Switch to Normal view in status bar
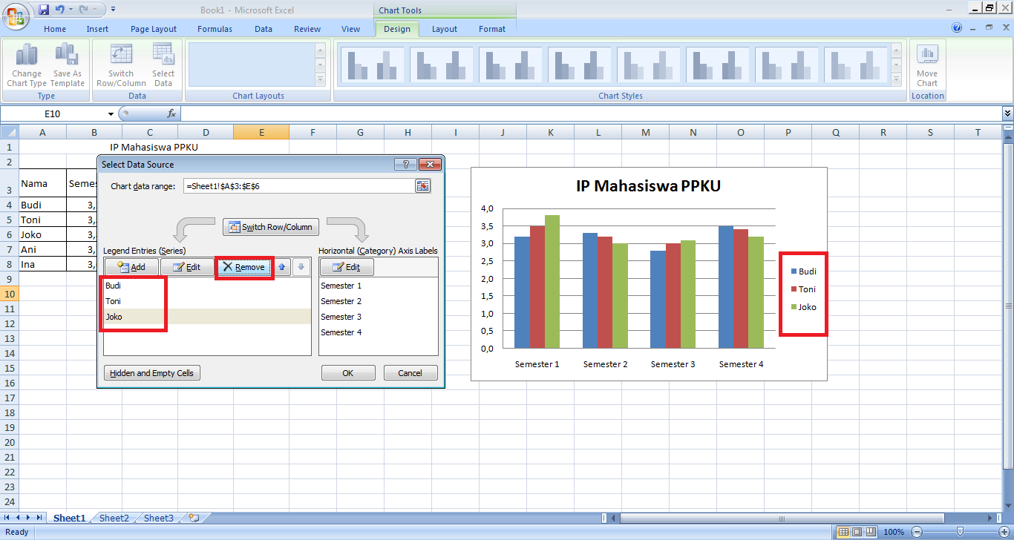This screenshot has width=1014, height=540. (843, 532)
